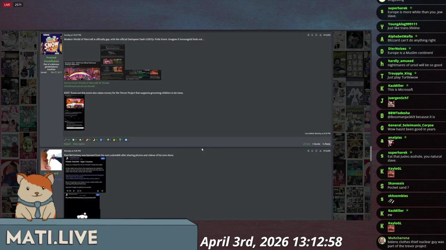Click JuergenSchT's J avatar in chat
Screen dimensions: 446x250
[x=382, y=101]
